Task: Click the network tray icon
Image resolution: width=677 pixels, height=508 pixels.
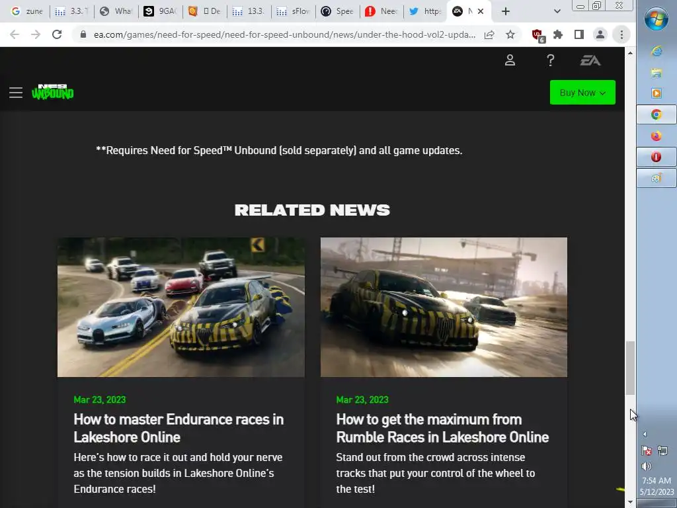Action: tap(662, 451)
